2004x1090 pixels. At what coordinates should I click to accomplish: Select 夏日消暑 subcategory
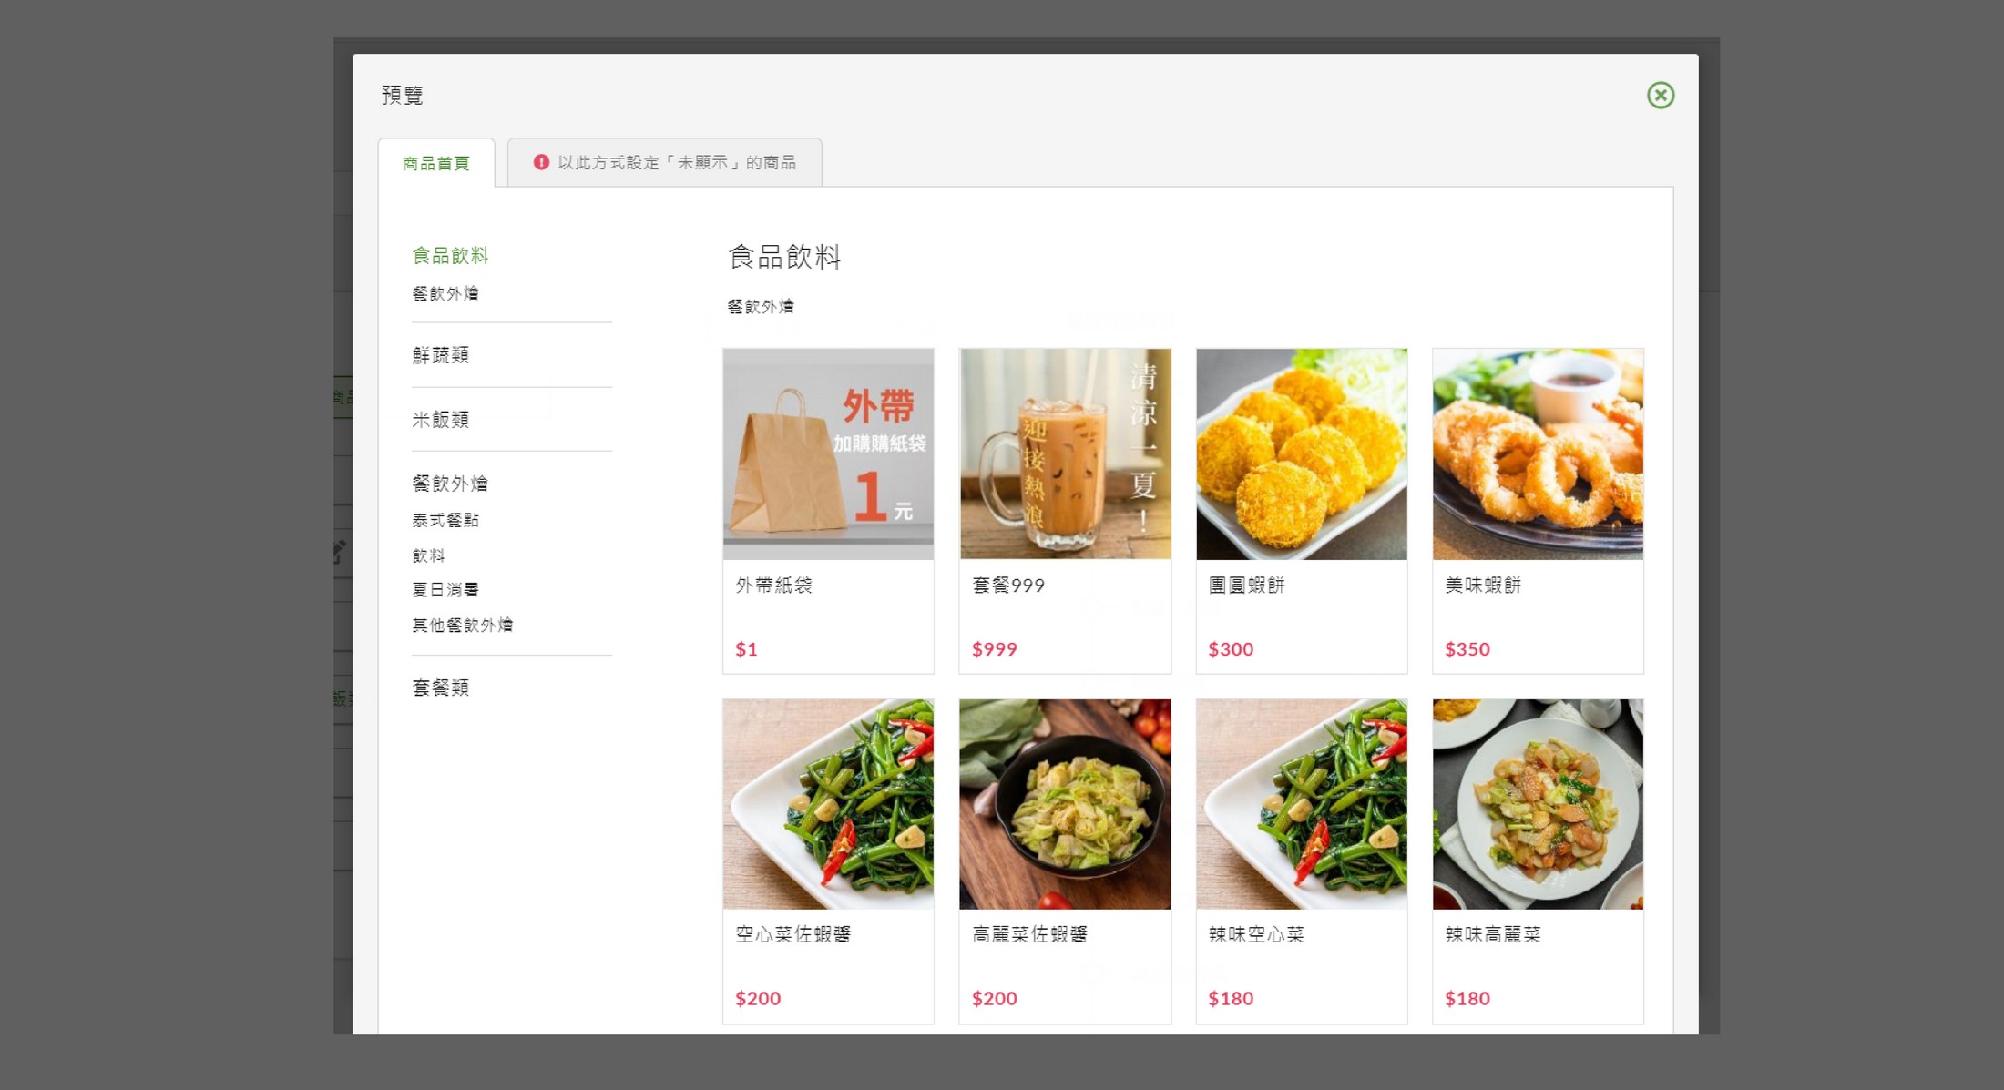point(445,590)
